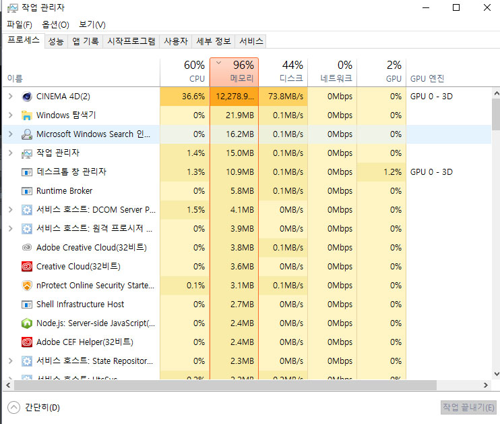Screen dimensions: 500x424
Task: Click the 원격 프로시저 service host gear icon
Action: [x=27, y=229]
